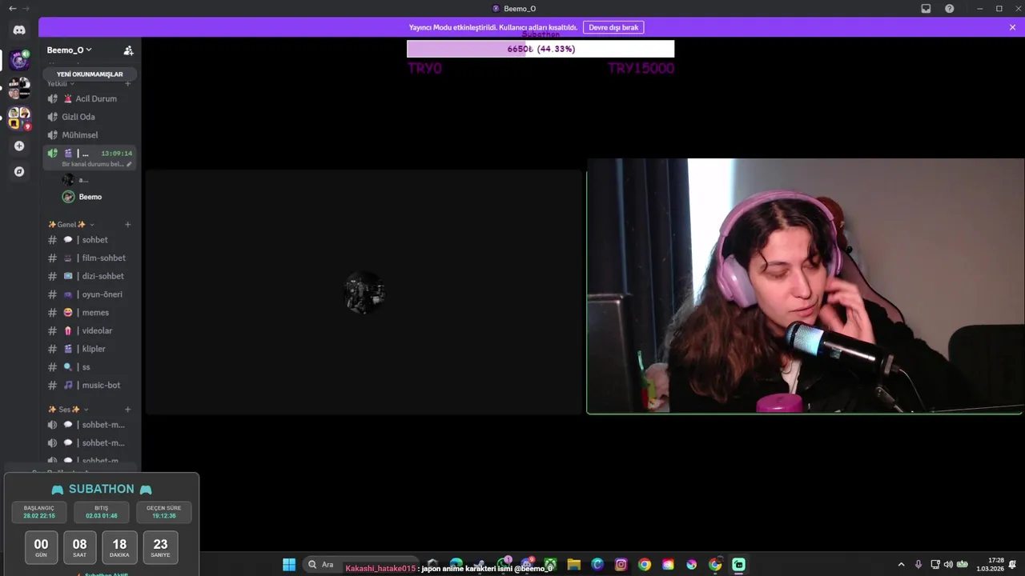Click Devre dışı bırak to disable streamer mode

[613, 27]
